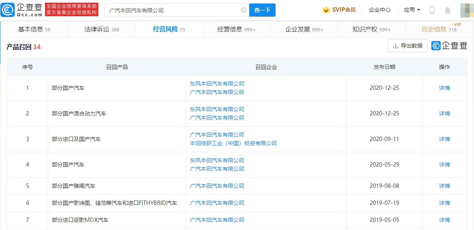Open 广汽本田汽车有限公司 link in row 4
The image size is (474, 230).
pos(217,169)
